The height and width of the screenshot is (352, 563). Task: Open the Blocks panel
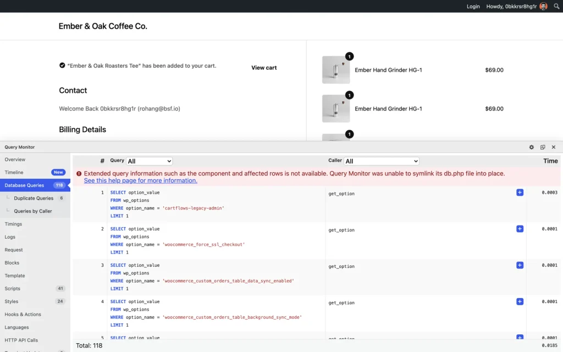pyautogui.click(x=12, y=263)
